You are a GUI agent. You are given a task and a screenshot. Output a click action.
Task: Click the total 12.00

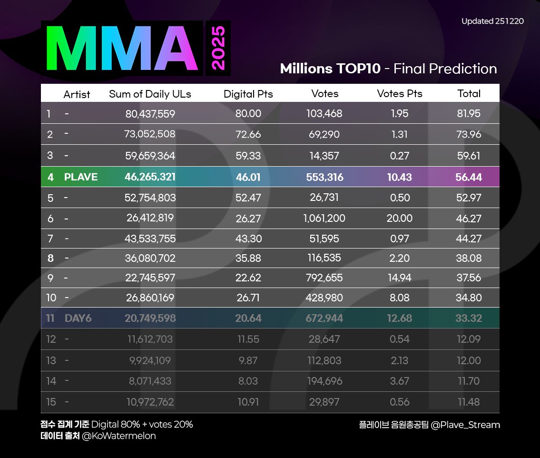click(x=469, y=360)
